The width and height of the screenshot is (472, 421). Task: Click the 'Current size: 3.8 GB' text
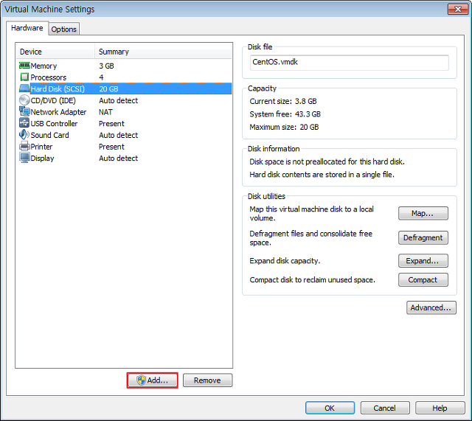(283, 102)
